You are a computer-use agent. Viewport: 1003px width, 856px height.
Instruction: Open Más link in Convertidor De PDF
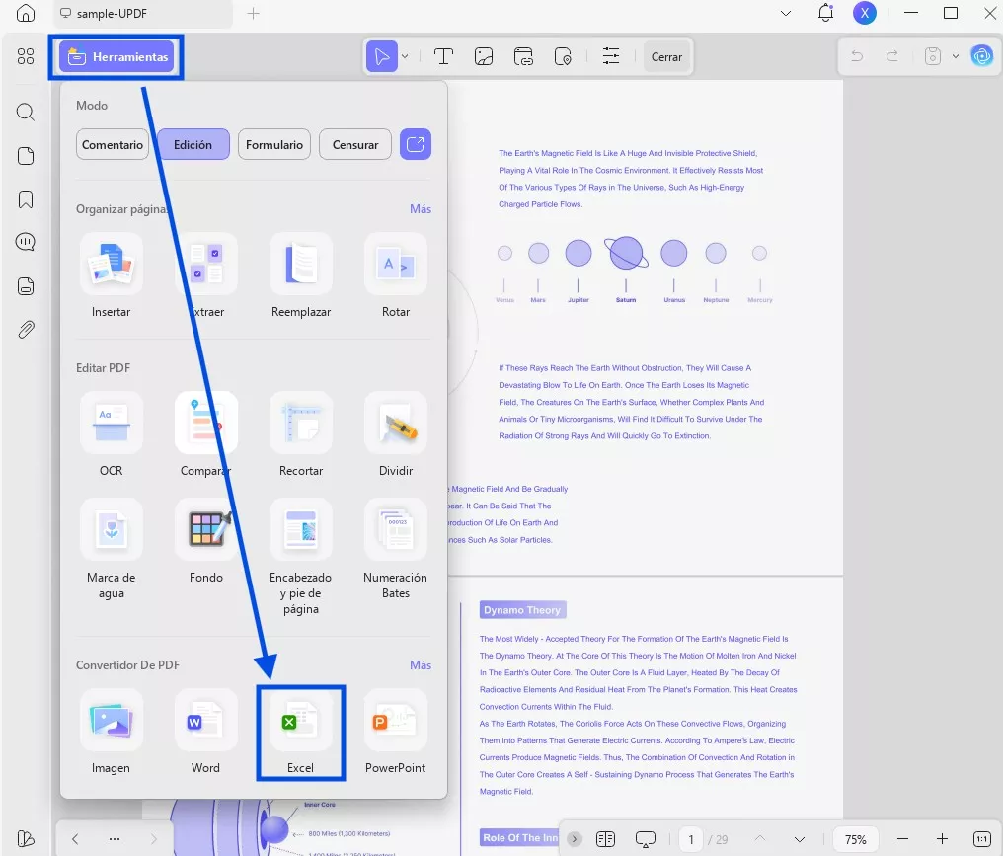(421, 665)
